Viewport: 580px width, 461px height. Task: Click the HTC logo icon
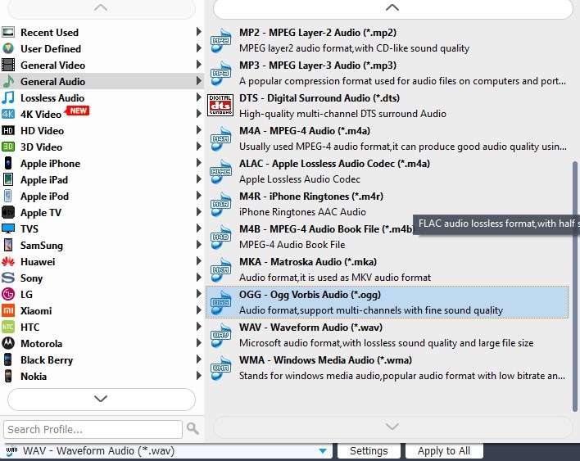(8, 327)
